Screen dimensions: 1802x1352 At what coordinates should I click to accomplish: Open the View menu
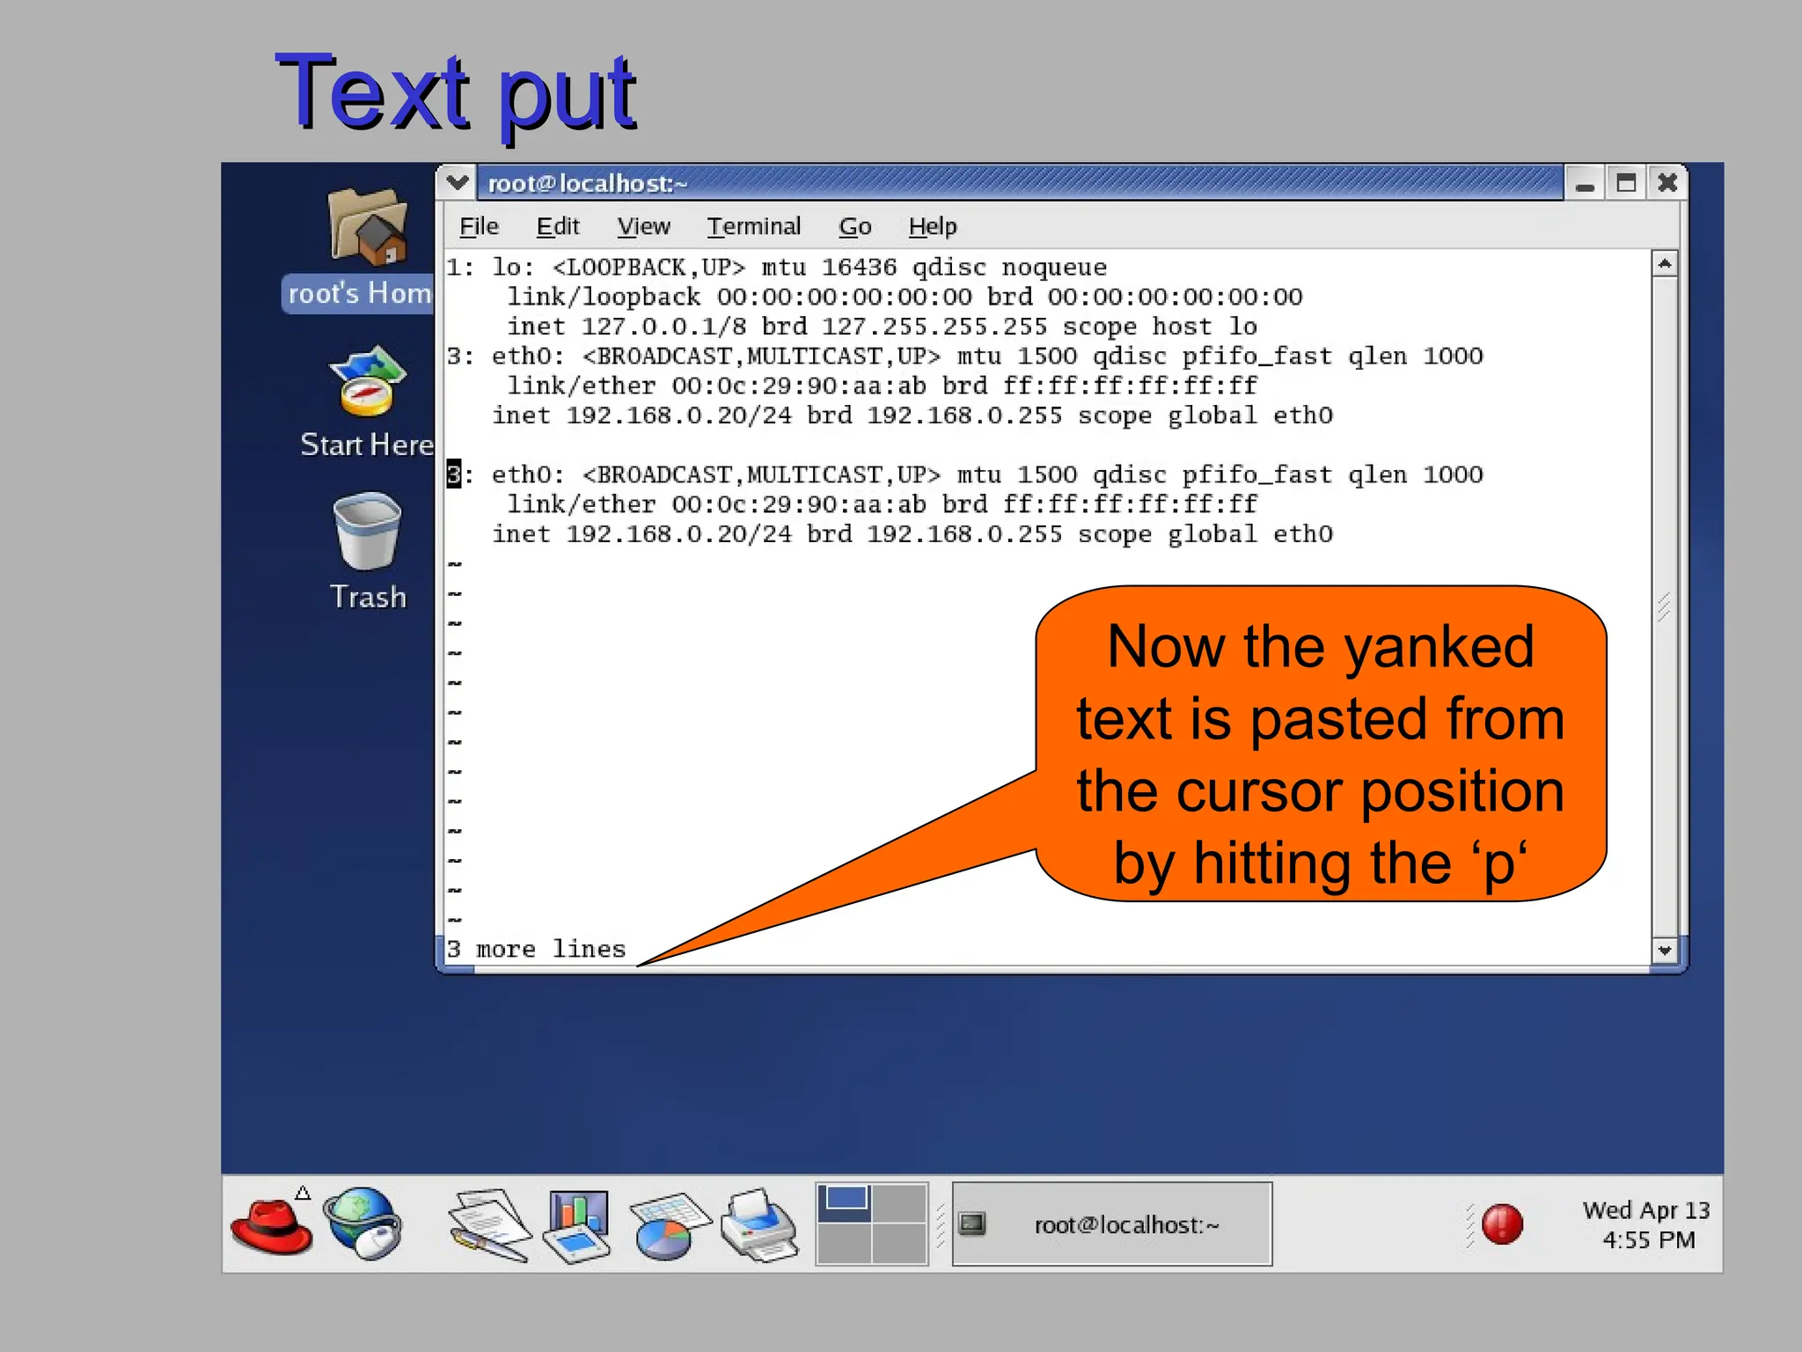point(643,226)
